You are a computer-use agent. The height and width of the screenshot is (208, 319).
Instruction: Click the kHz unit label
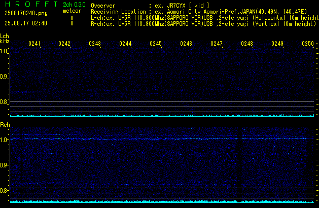(x=5, y=41)
